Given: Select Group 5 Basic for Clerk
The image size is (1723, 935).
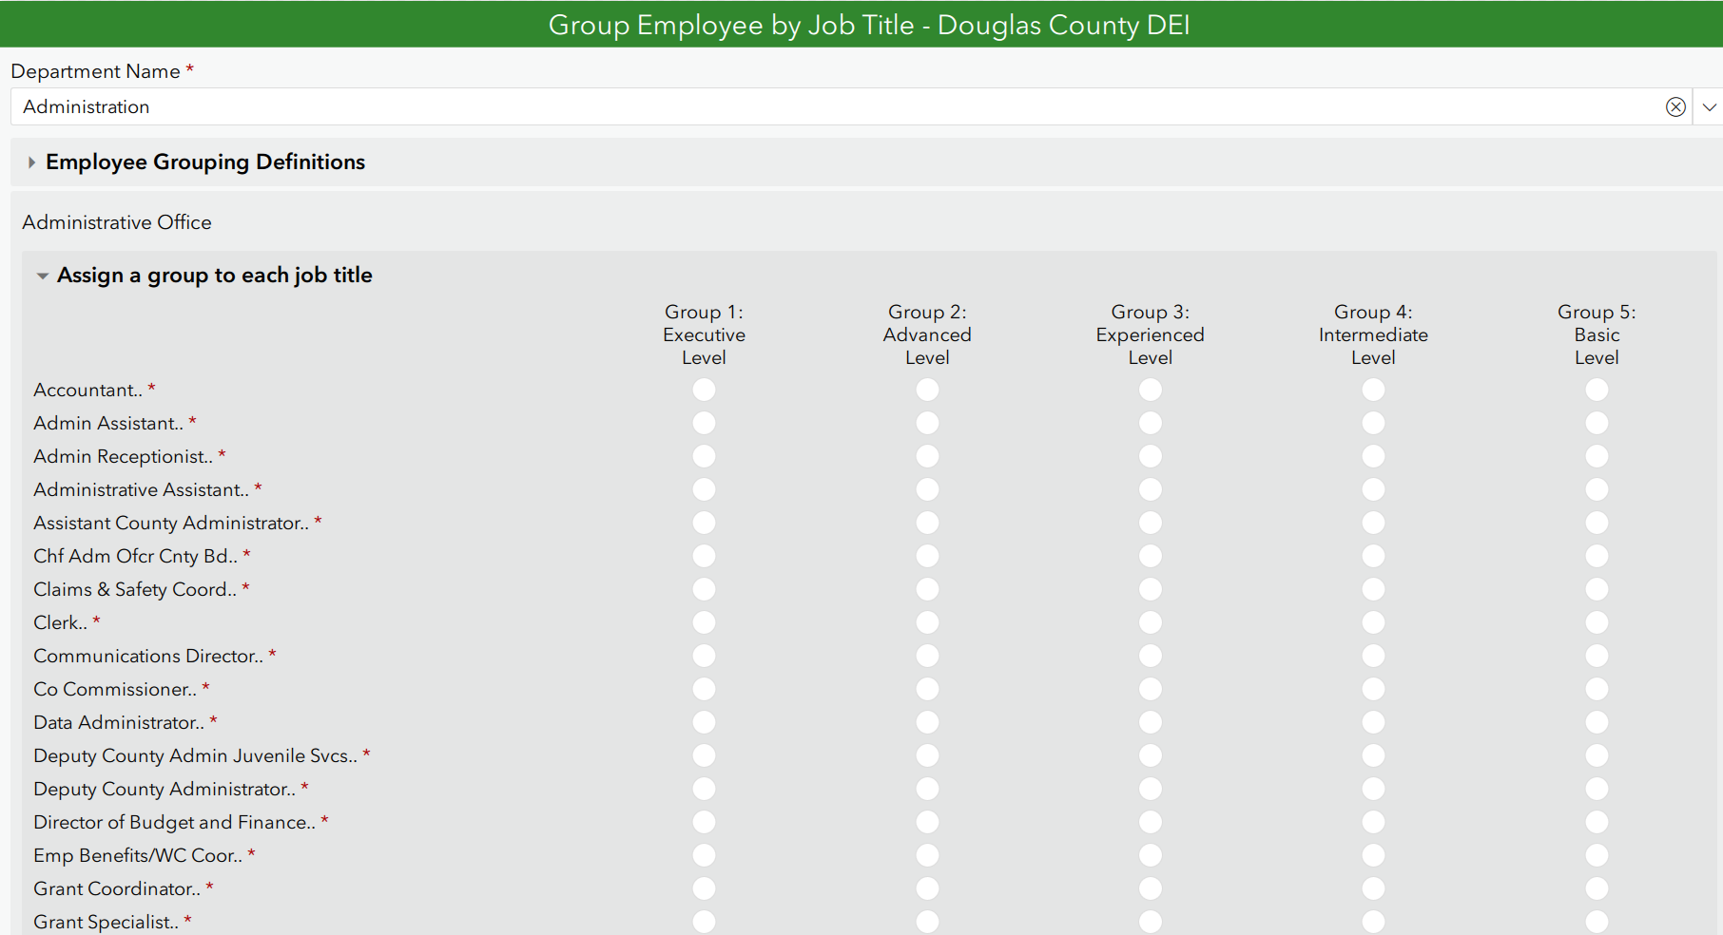Looking at the screenshot, I should pyautogui.click(x=1597, y=622).
